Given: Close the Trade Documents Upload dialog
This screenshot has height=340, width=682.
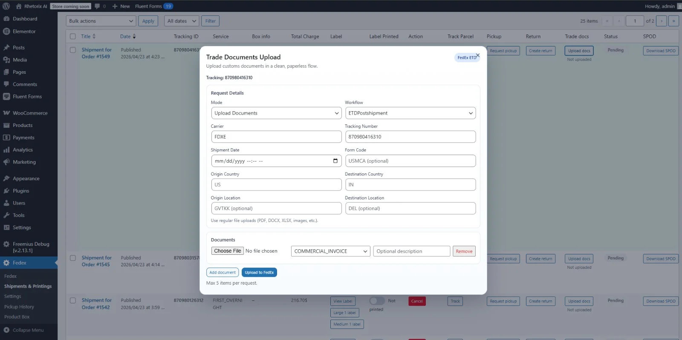Looking at the screenshot, I should click(478, 55).
